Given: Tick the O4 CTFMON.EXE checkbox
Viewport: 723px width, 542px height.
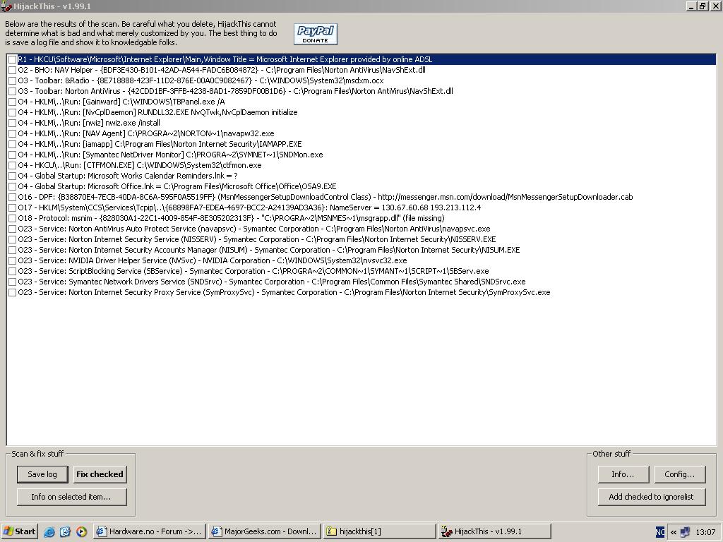Looking at the screenshot, I should point(13,165).
